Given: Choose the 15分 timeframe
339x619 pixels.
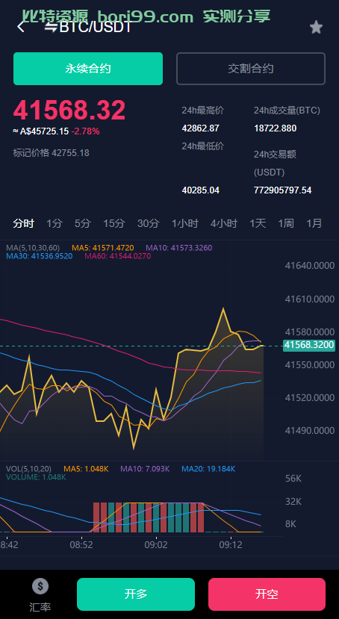Looking at the screenshot, I should pyautogui.click(x=114, y=223).
